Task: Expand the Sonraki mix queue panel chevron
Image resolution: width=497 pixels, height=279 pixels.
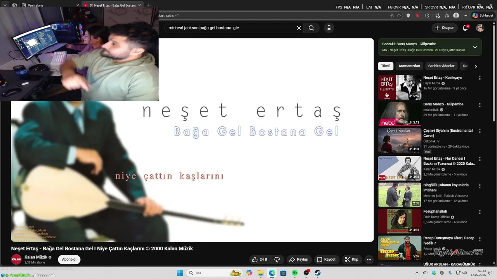Action: (x=475, y=47)
